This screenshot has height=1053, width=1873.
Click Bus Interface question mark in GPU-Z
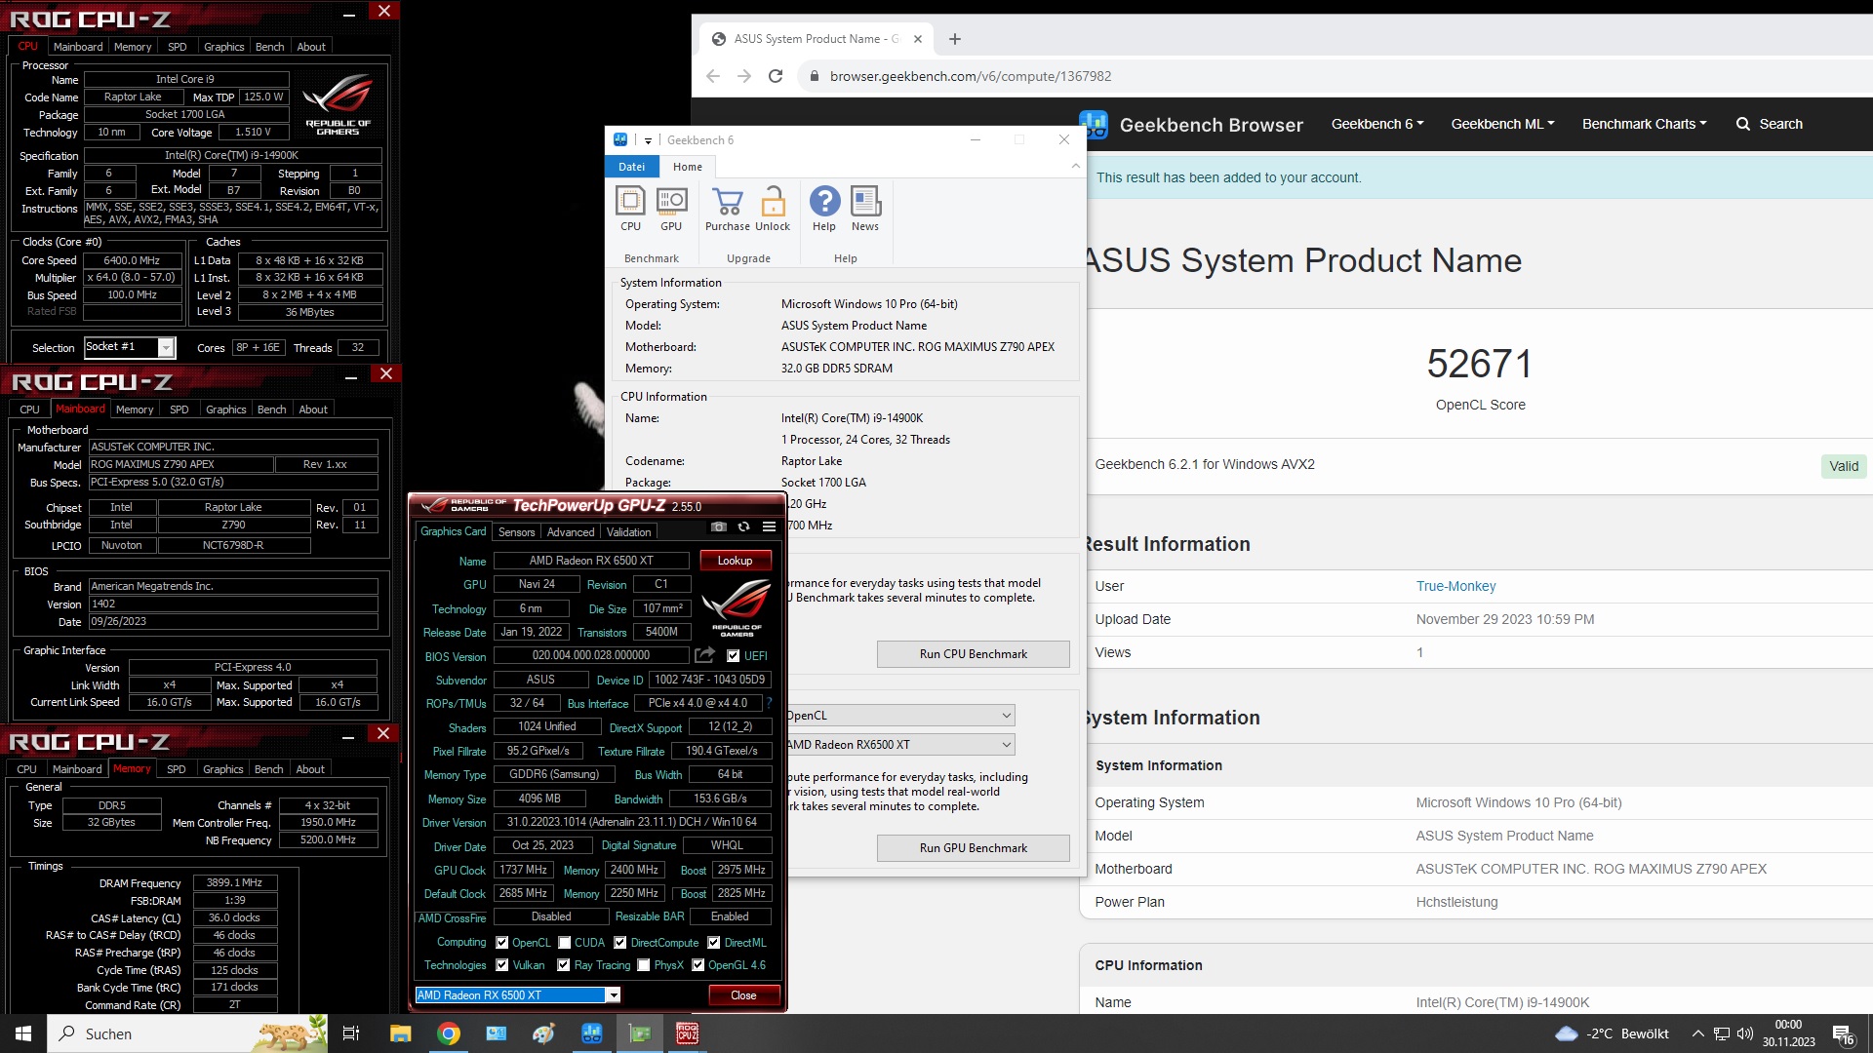click(769, 703)
